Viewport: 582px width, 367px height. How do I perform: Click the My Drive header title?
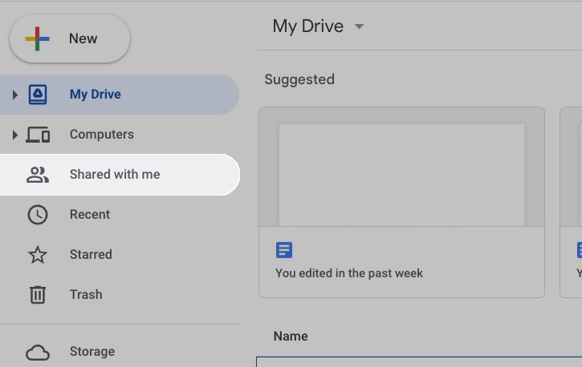click(x=308, y=26)
